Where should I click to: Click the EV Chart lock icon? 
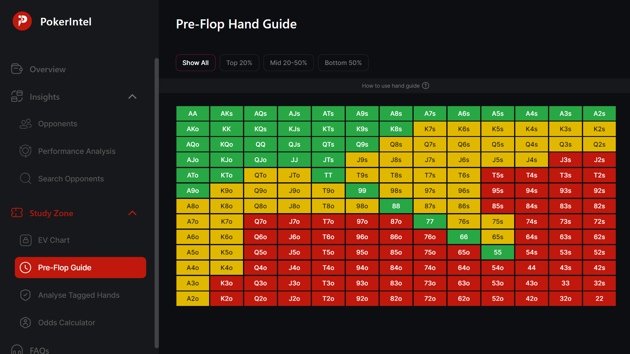click(25, 240)
